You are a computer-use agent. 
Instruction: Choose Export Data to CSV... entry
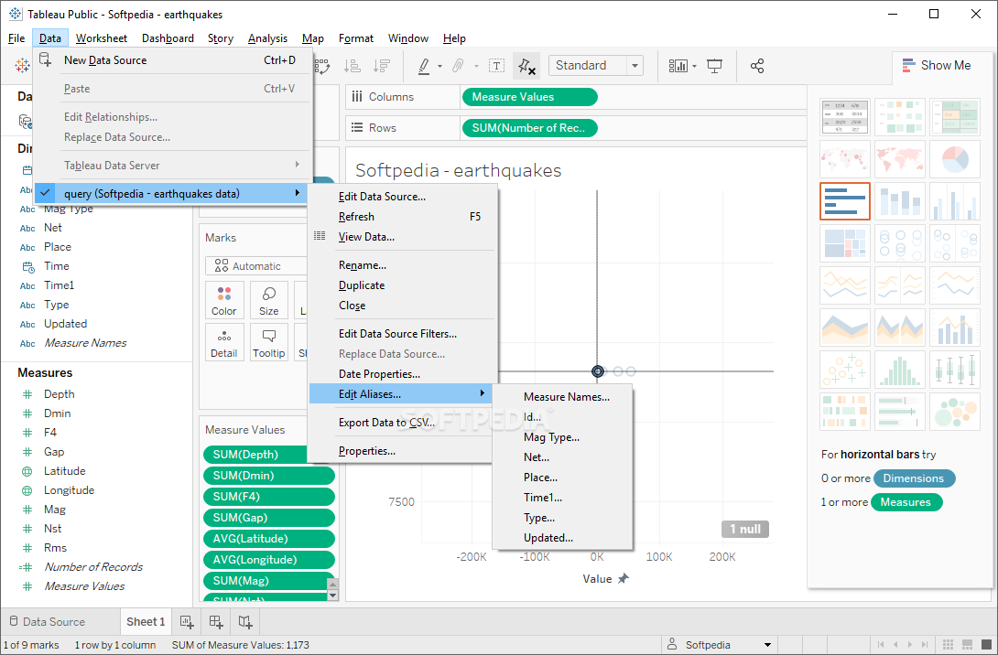[401, 423]
